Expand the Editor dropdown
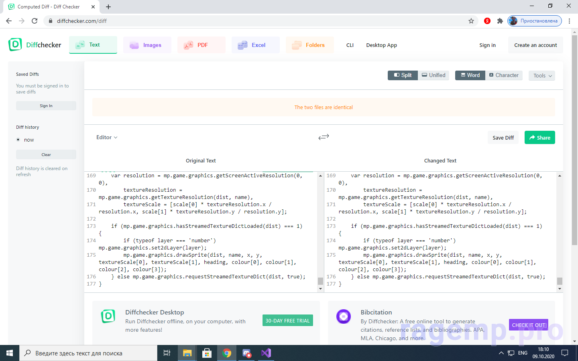Screen dimensions: 578x361 click(107, 138)
